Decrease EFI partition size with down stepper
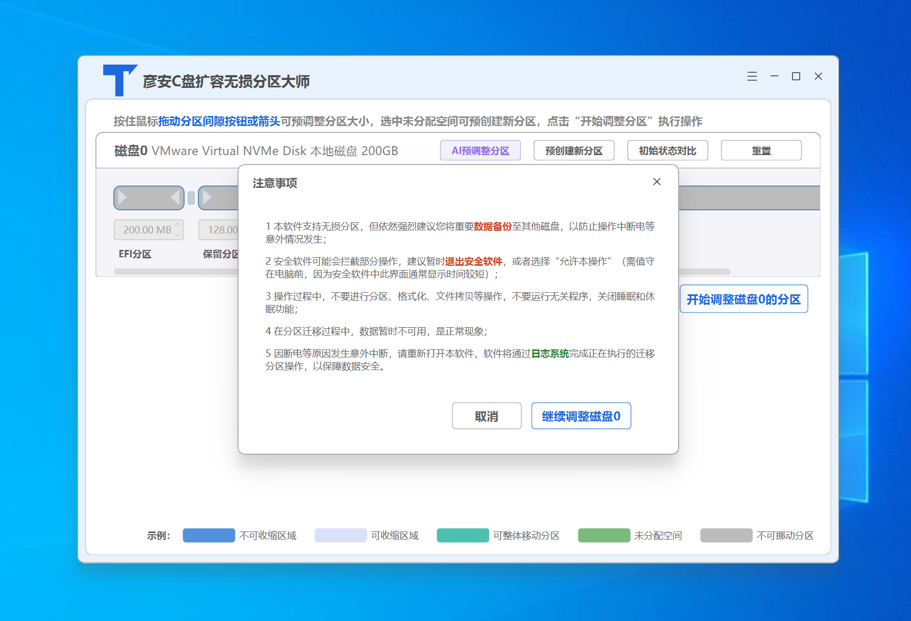Screen dimensions: 911x621 (x=178, y=234)
